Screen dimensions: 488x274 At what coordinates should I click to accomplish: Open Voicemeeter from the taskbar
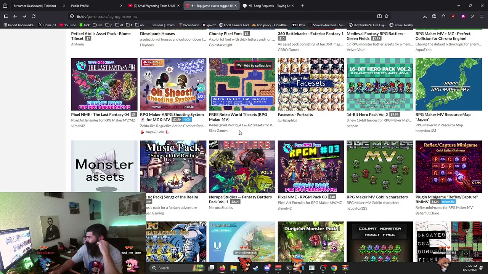point(278,268)
